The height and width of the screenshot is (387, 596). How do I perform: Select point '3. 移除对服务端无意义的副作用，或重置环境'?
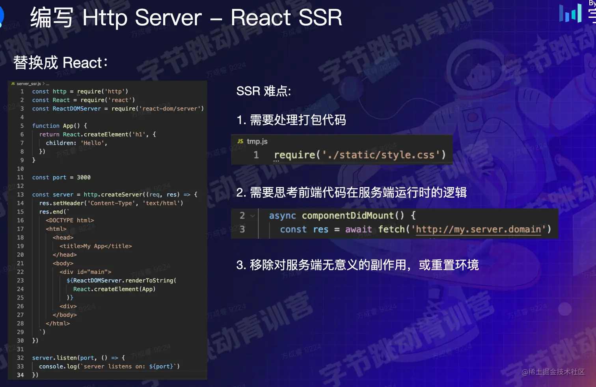point(358,265)
